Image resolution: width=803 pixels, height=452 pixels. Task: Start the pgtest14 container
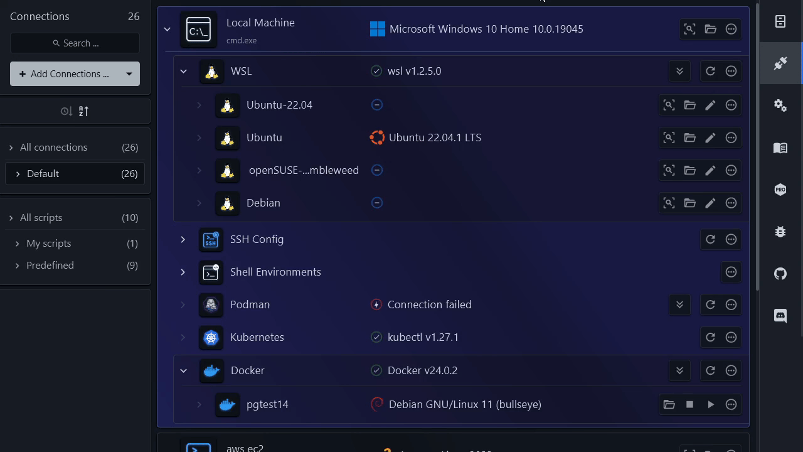click(x=710, y=404)
